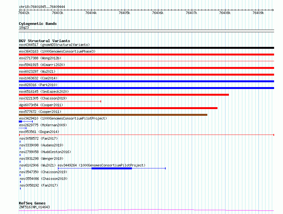Select the brown nsv577672 variant bar
This screenshot has height=214, width=283.
[113, 115]
